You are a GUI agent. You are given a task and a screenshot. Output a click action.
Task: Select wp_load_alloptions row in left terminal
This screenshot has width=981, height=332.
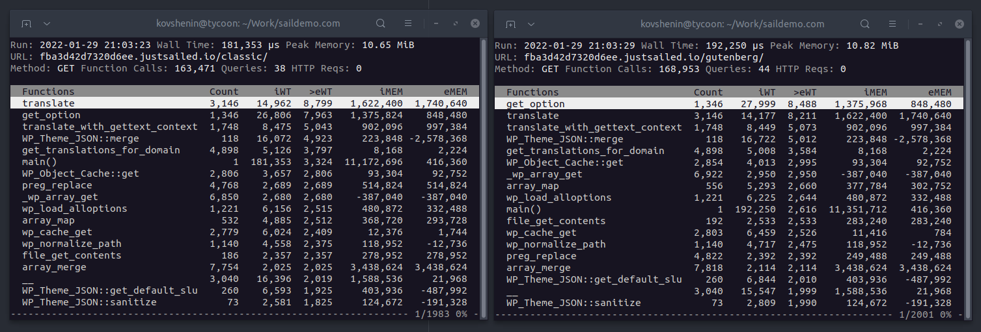tap(245, 209)
